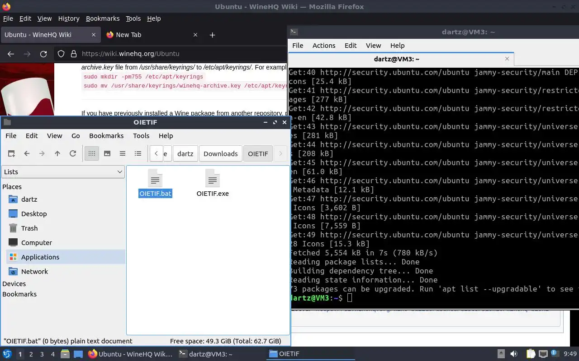
Task: Click the dartz path bar button
Action: (185, 153)
